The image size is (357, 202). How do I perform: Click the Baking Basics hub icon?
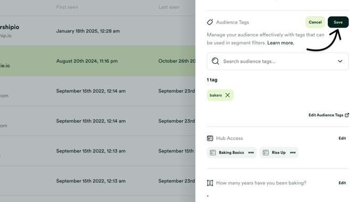[213, 153]
